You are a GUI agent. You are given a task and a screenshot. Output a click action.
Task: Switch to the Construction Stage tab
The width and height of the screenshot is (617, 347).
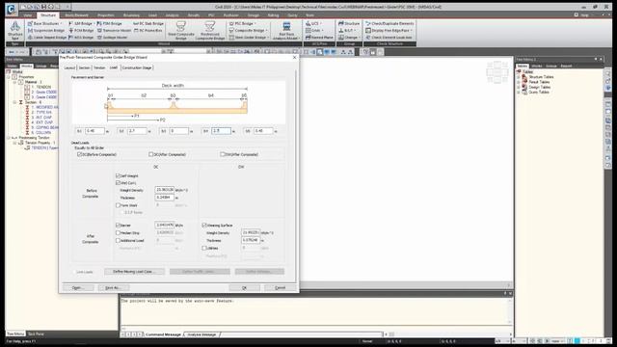[x=137, y=67]
